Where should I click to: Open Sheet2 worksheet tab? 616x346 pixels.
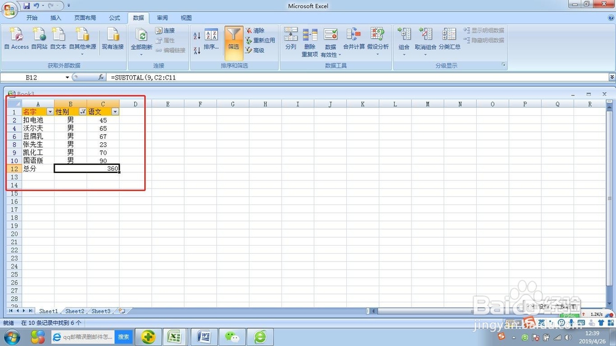[x=75, y=311]
